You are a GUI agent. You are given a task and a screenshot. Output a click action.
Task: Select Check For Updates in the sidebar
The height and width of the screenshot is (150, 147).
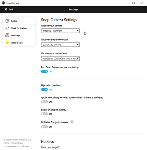coord(19,28)
